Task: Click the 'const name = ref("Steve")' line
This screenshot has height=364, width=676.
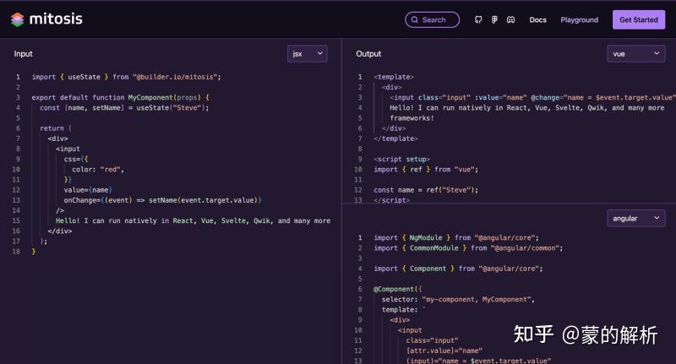Action: pos(426,190)
